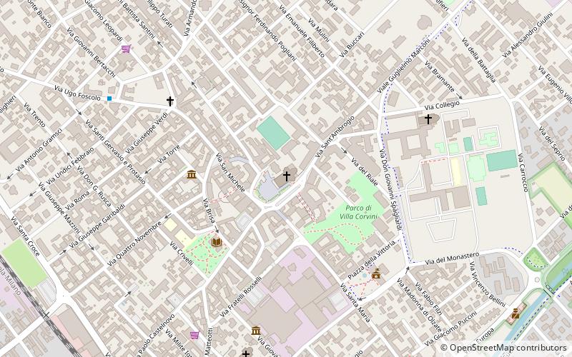This screenshot has height=357, width=572.
Task: Click the green sports pitch above Via San Michele
Action: (x=274, y=133)
